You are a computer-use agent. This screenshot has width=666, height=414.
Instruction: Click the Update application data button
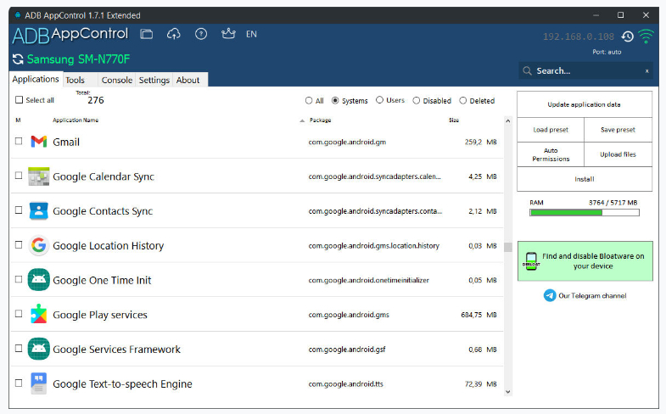coord(584,104)
